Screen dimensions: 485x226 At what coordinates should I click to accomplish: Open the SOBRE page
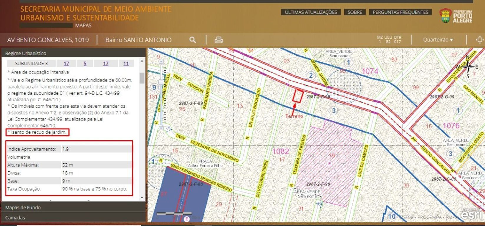coord(355,12)
